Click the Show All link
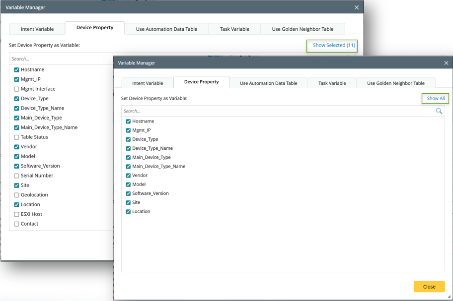The image size is (453, 301). (x=436, y=98)
